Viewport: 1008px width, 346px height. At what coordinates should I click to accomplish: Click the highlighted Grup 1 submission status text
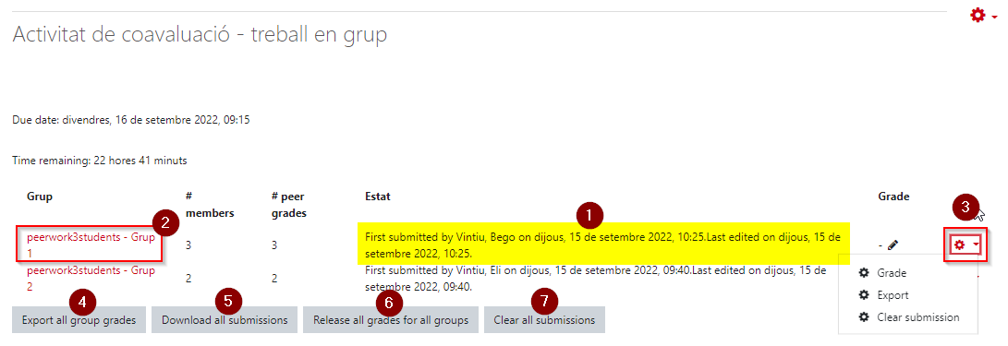[603, 244]
